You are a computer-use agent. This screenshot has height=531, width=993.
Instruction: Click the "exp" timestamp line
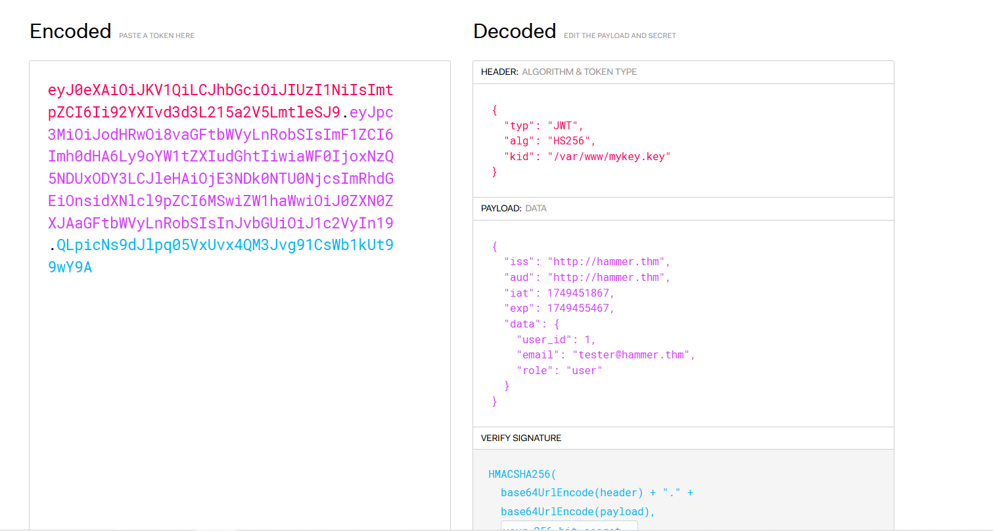tap(559, 308)
